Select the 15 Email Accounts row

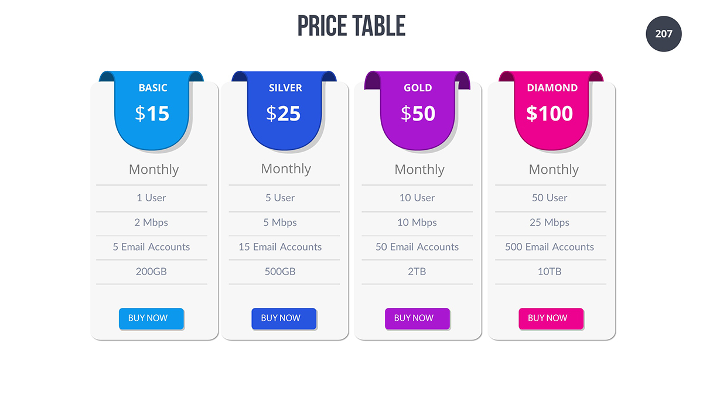280,247
